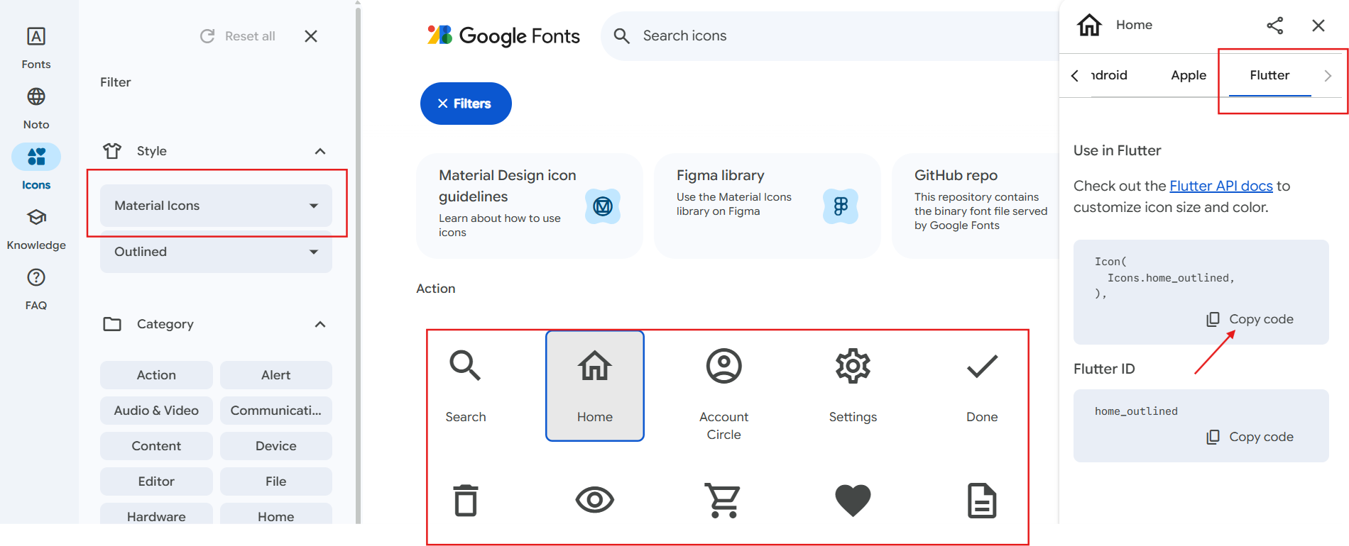Open the Noto globe section

(36, 108)
